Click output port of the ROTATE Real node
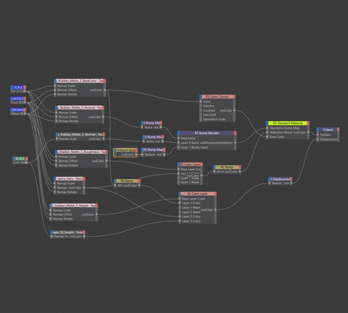The height and width of the screenshot is (313, 348). point(25,114)
